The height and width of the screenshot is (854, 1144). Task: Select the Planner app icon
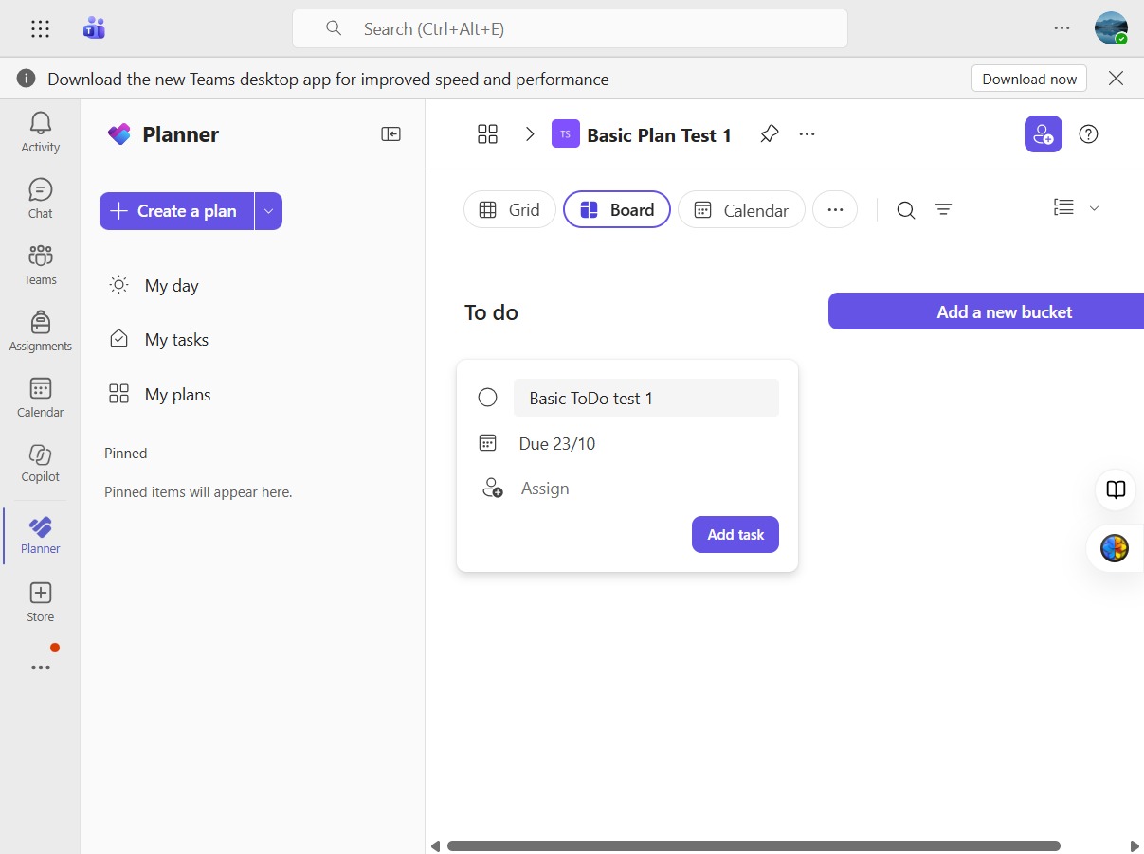pyautogui.click(x=41, y=535)
